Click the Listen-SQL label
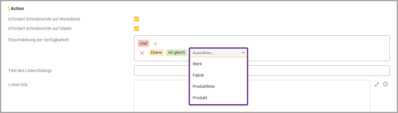The image size is (398, 113). coord(18,85)
